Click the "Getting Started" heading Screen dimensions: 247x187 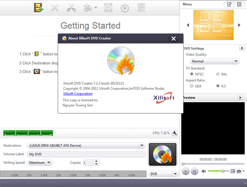coord(91,25)
